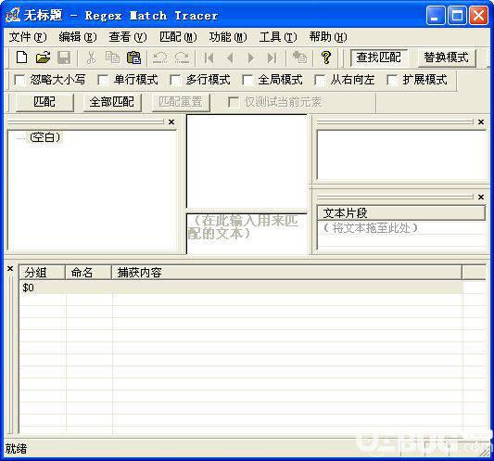The height and width of the screenshot is (461, 494).
Task: Jump to first match icon
Action: pos(209,58)
